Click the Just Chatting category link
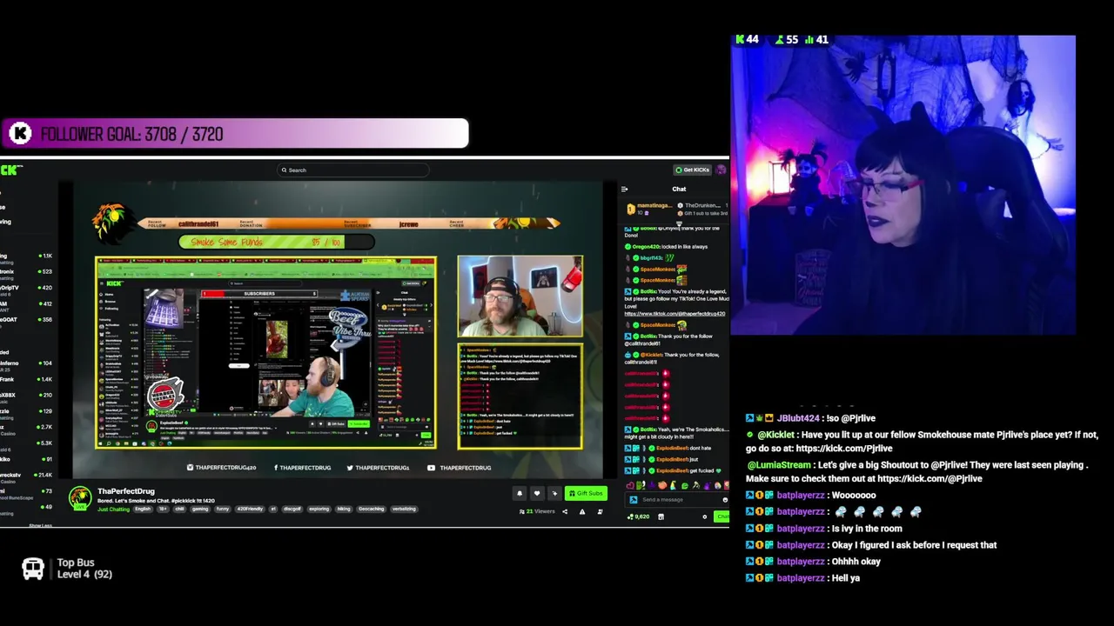The width and height of the screenshot is (1114, 626). (113, 509)
